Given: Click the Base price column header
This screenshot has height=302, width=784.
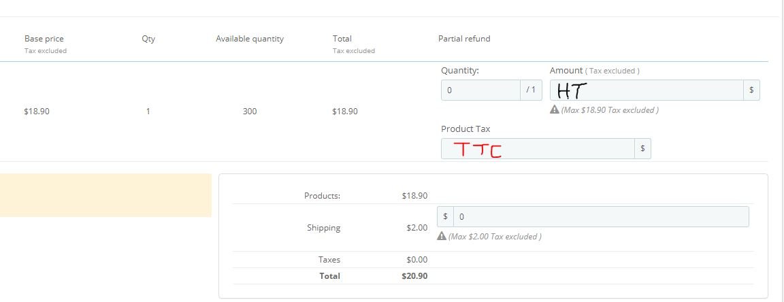Looking at the screenshot, I should coord(44,39).
